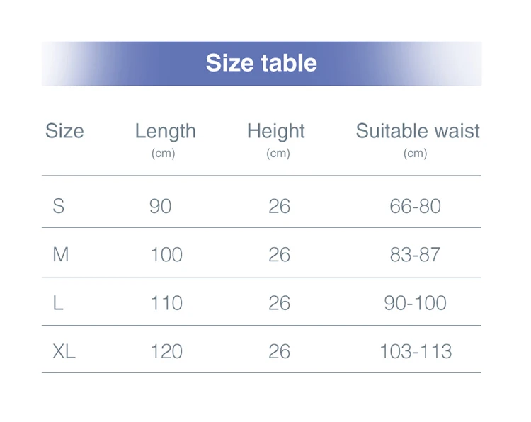Click the length value 110
The image size is (531, 422).
click(x=166, y=303)
